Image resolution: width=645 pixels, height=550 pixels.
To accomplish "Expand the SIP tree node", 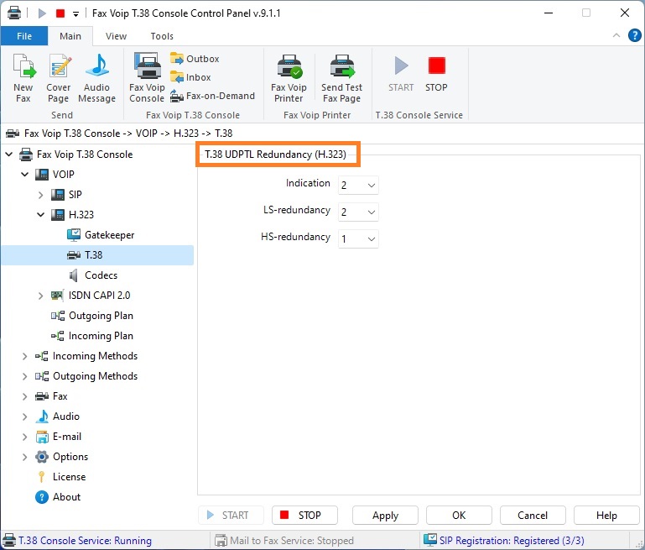I will [41, 195].
